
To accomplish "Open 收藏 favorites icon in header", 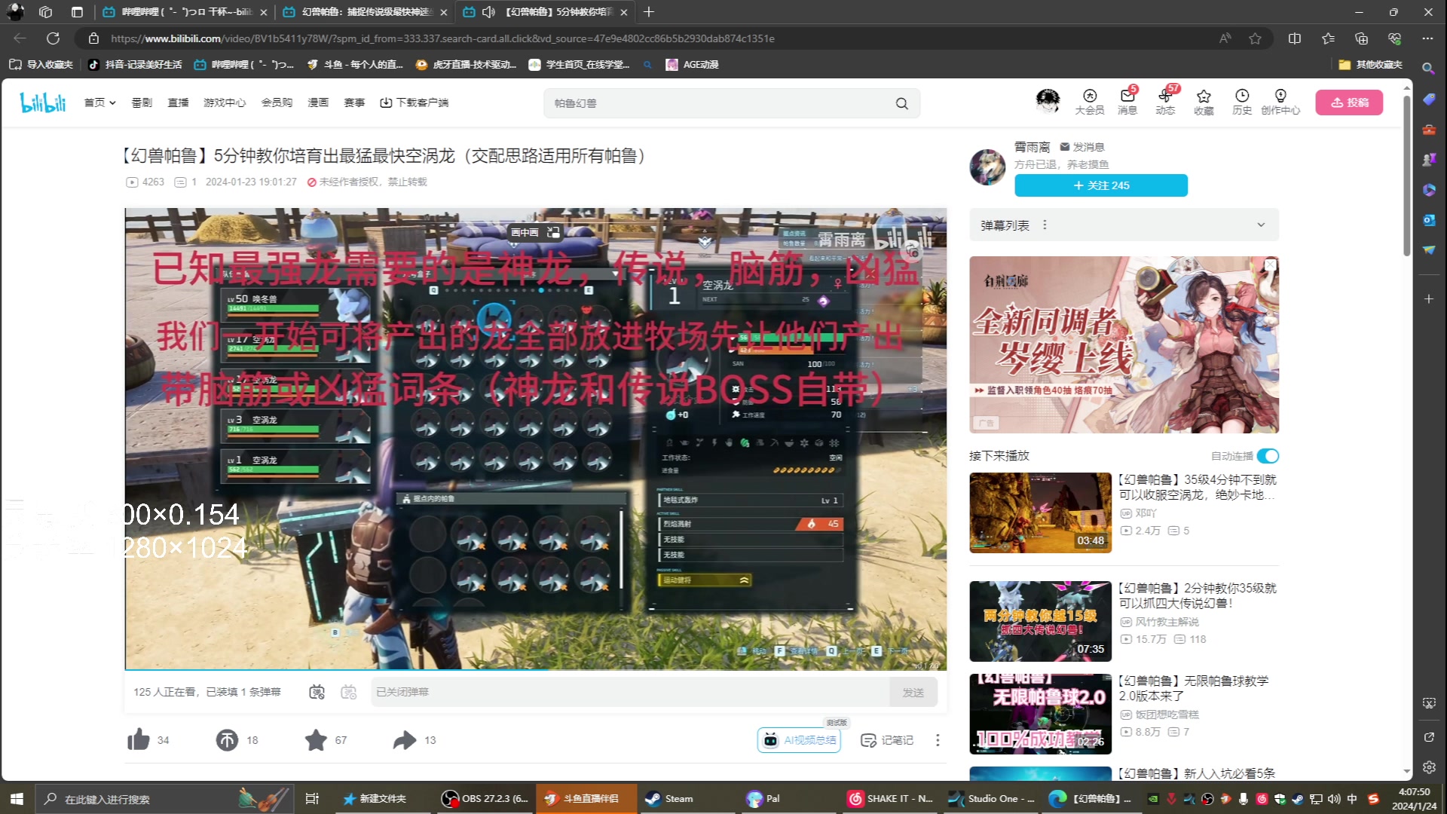I will pos(1204,102).
